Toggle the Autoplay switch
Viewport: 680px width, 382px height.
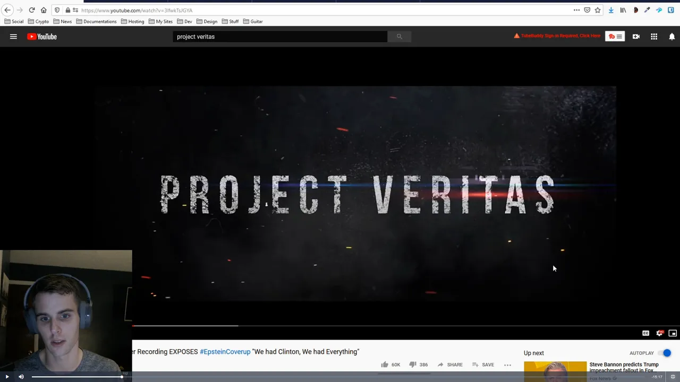tap(665, 353)
